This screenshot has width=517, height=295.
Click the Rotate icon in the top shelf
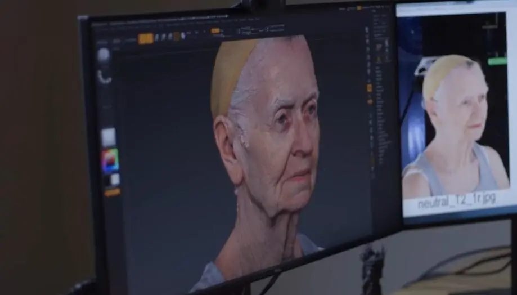click(x=170, y=37)
